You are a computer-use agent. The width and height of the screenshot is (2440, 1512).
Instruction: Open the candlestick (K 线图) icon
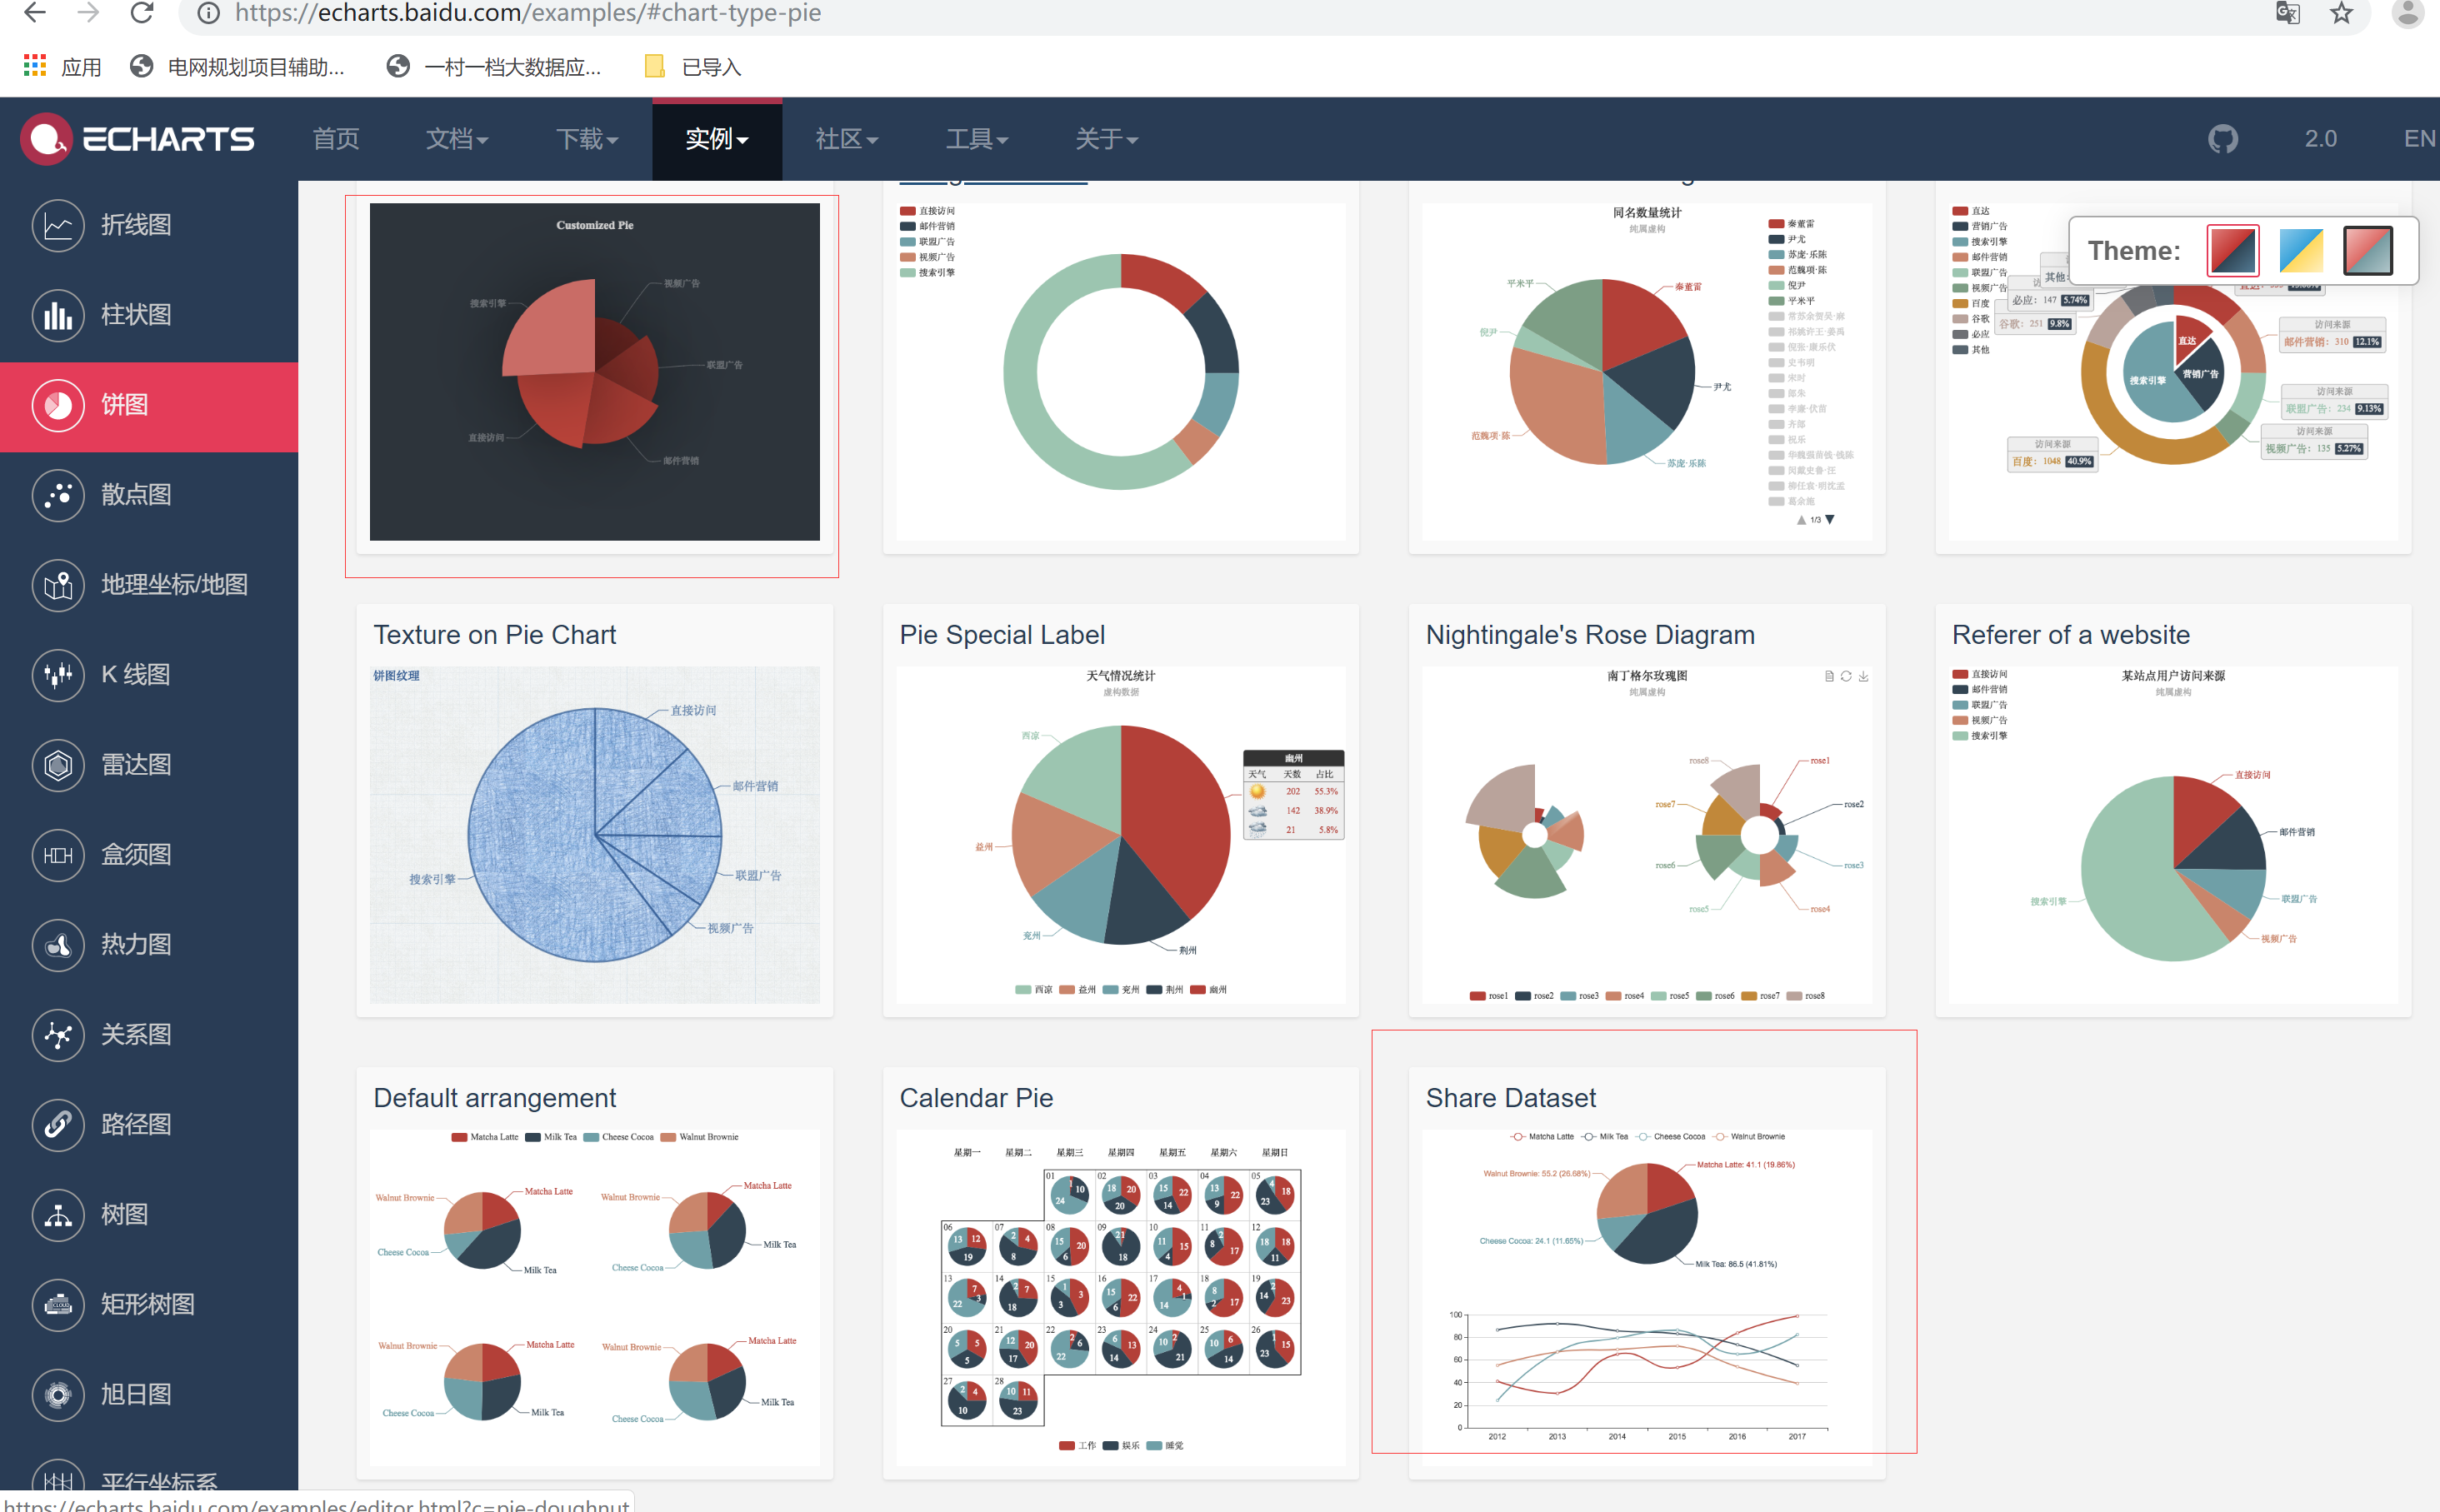58,675
